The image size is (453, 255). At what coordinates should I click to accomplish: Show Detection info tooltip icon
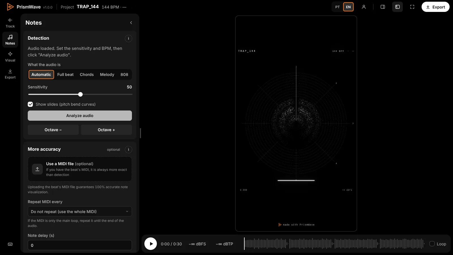[129, 39]
